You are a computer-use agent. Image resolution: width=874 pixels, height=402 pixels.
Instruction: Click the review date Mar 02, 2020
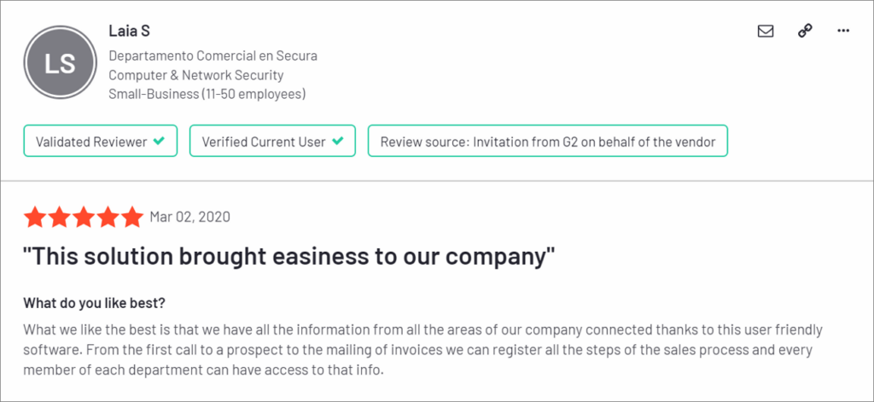pos(189,217)
